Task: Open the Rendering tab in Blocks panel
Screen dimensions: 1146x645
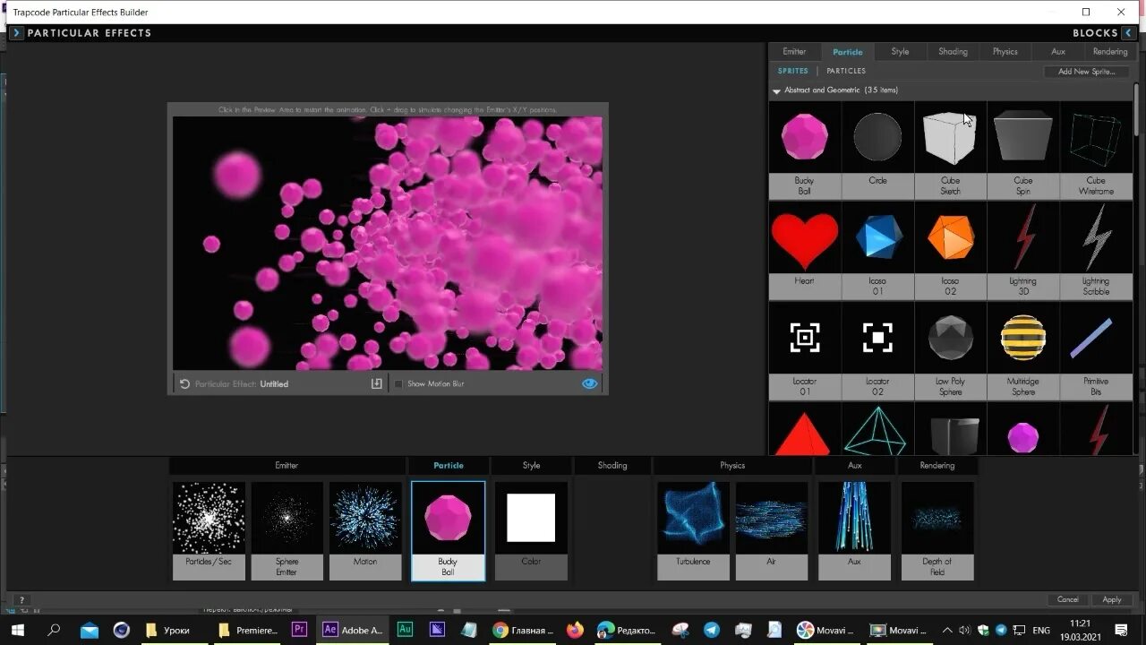Action: (x=1110, y=52)
